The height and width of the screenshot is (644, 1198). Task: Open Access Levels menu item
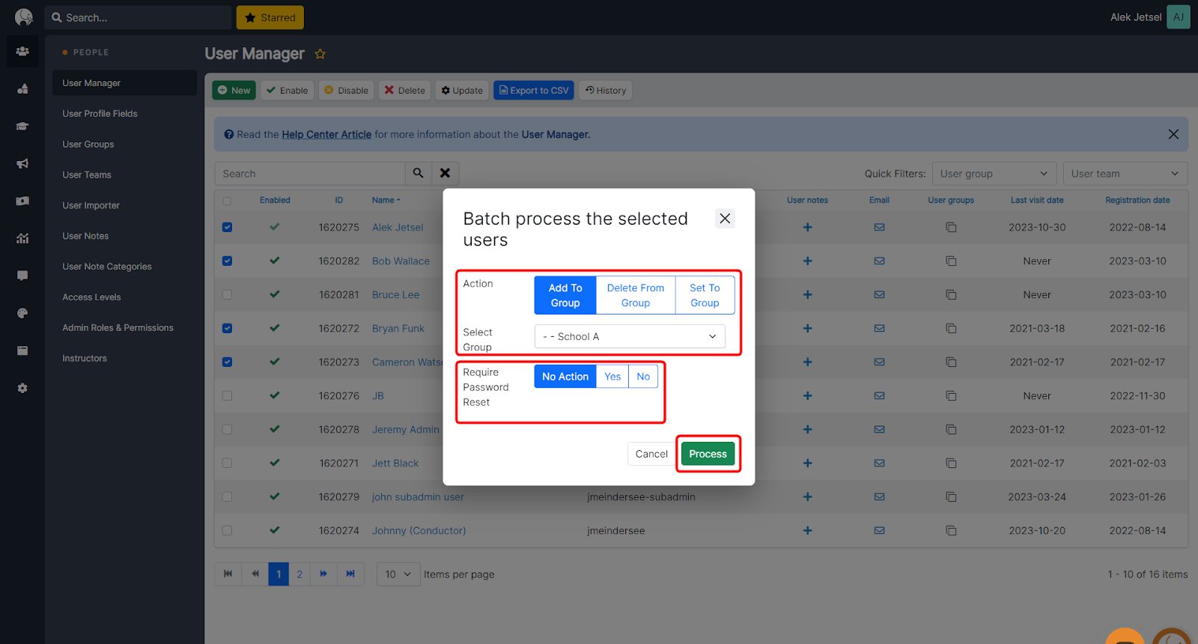coord(91,297)
